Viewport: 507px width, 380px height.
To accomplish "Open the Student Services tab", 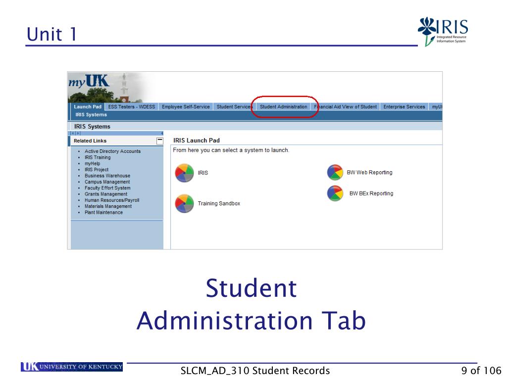I will [234, 107].
